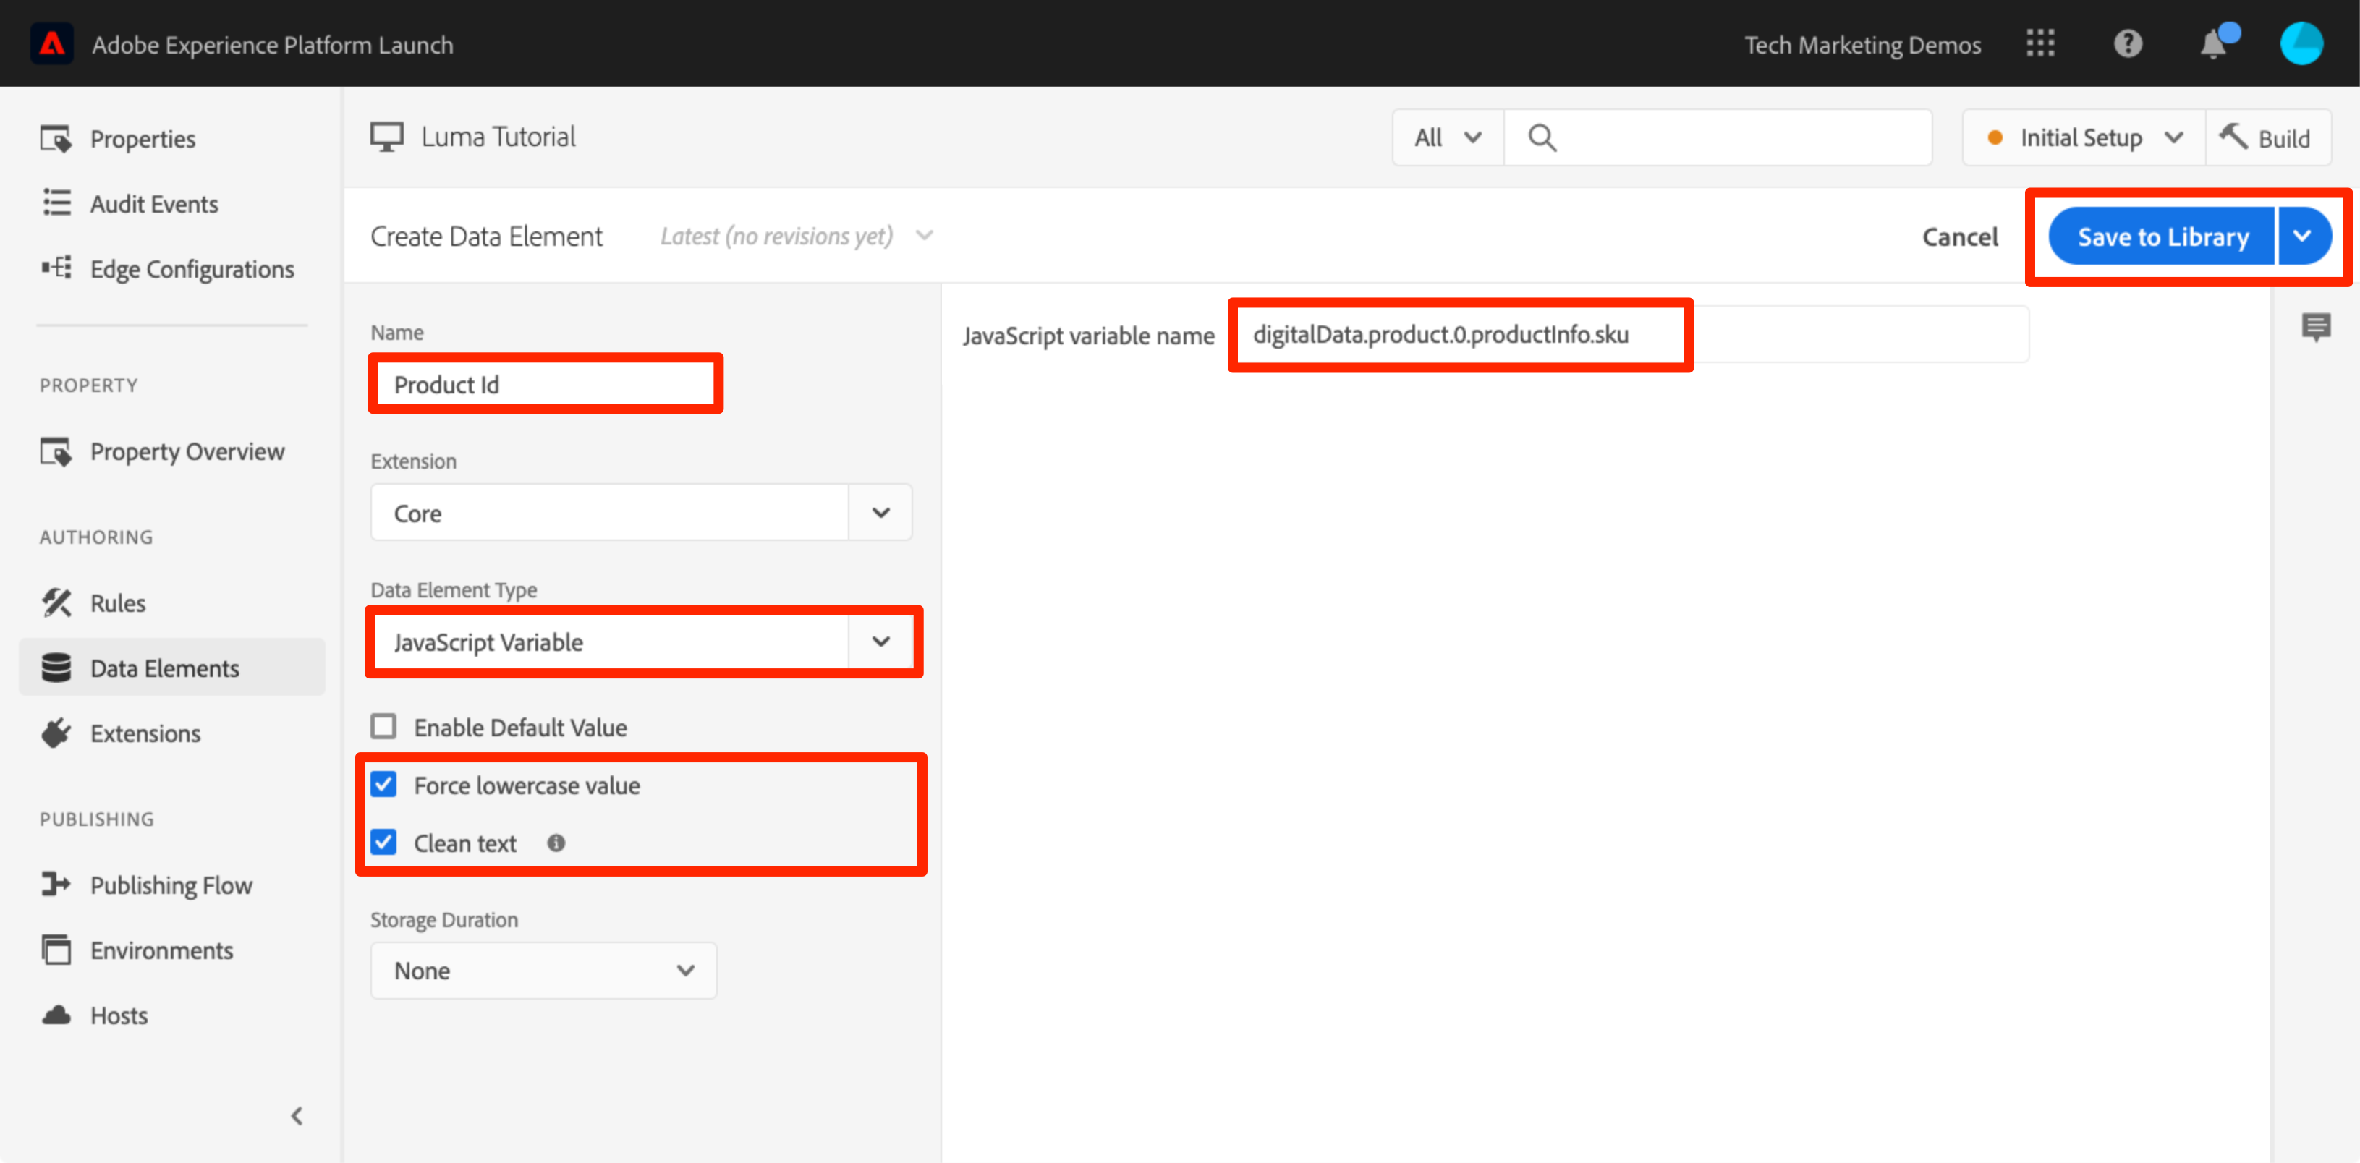Enable the Default Value checkbox
The image size is (2360, 1163).
pos(384,727)
